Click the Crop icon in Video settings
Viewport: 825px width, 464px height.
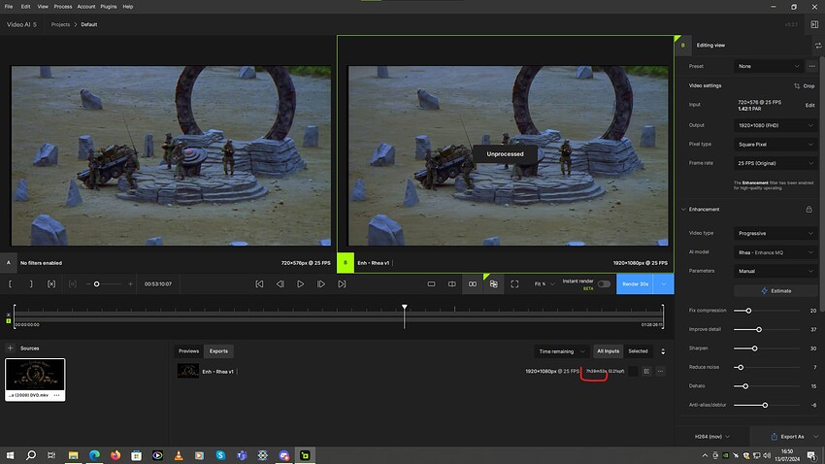(x=796, y=85)
